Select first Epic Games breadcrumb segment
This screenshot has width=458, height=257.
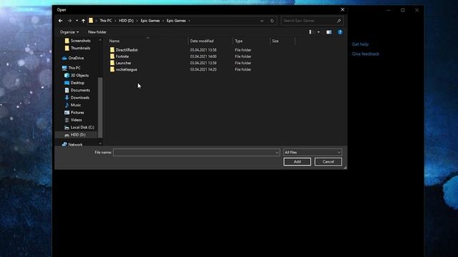150,21
